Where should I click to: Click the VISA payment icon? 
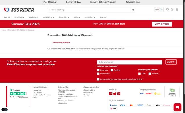[x=122, y=106]
